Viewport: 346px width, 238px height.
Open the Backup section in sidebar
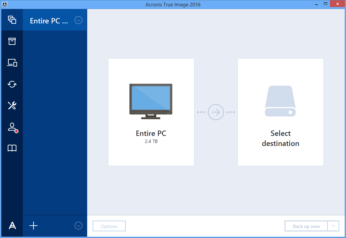pos(12,20)
